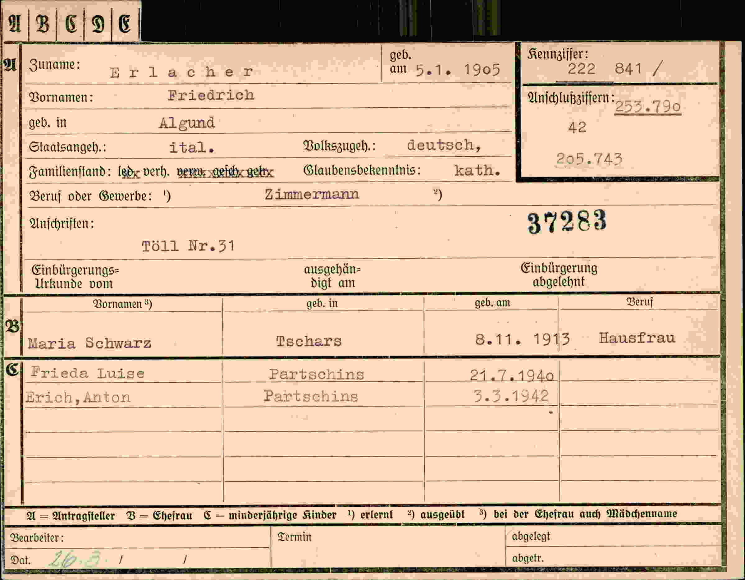The width and height of the screenshot is (745, 580).
Task: Click the "Beruf oder Gewerbe:" label
Action: 91,196
